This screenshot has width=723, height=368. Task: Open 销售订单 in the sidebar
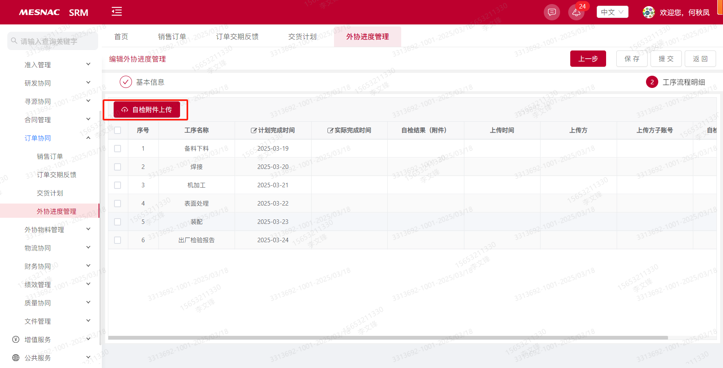coord(50,156)
